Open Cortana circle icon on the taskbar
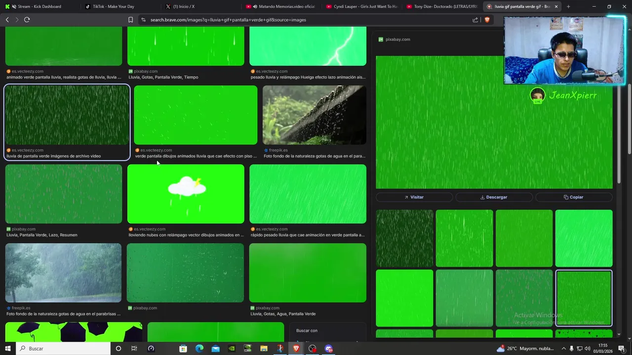Viewport: 632px width, 355px height. click(x=118, y=349)
